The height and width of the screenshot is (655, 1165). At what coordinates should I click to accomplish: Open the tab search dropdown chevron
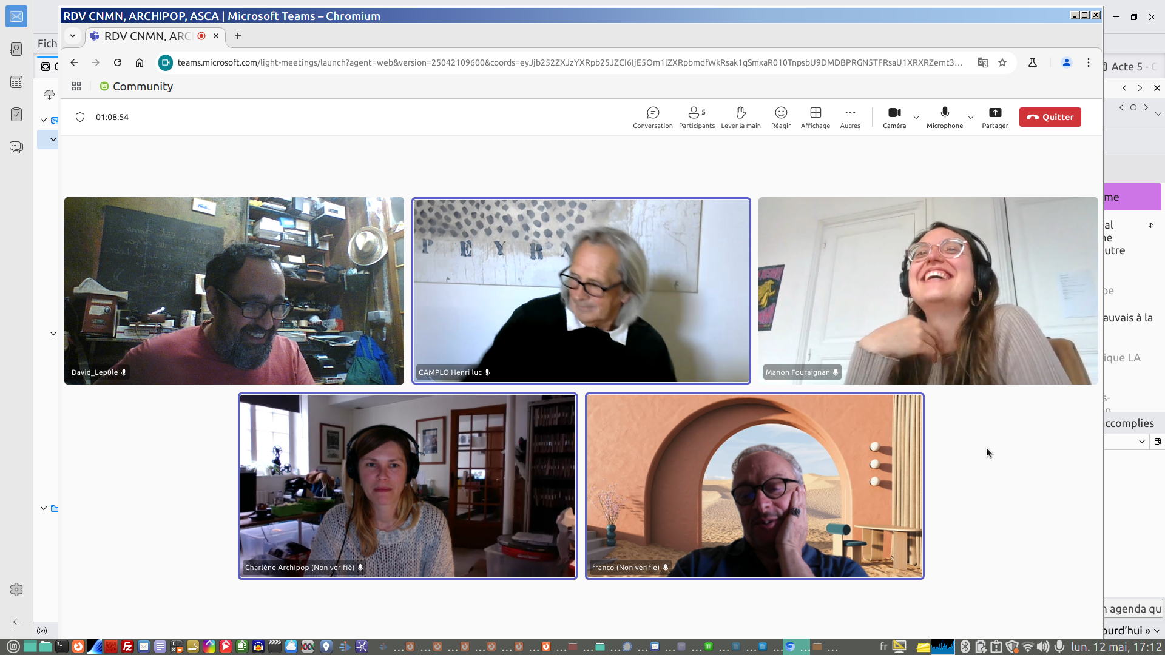[73, 36]
